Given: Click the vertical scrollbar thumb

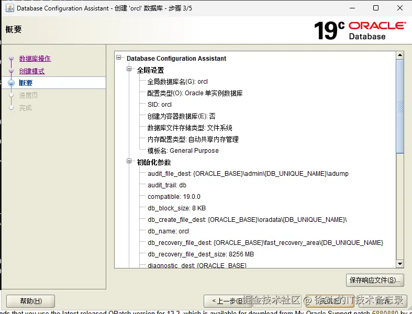Looking at the screenshot, I should point(400,106).
